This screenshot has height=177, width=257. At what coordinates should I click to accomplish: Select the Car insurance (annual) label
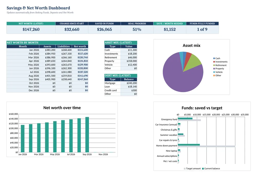pyautogui.click(x=166, y=125)
